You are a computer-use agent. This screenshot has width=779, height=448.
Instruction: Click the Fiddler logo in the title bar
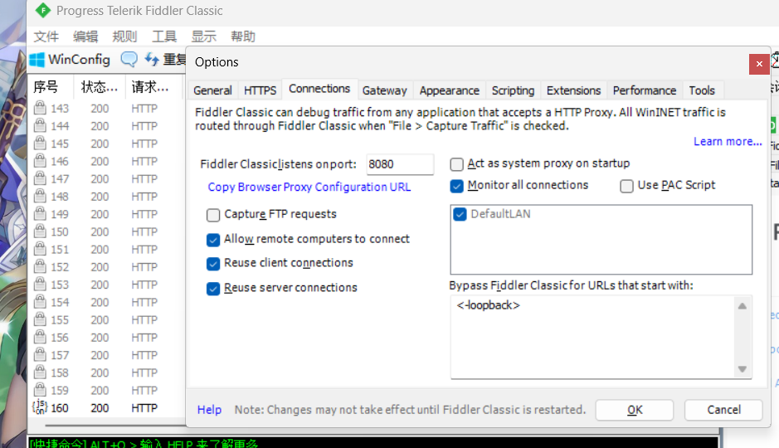pyautogui.click(x=43, y=10)
